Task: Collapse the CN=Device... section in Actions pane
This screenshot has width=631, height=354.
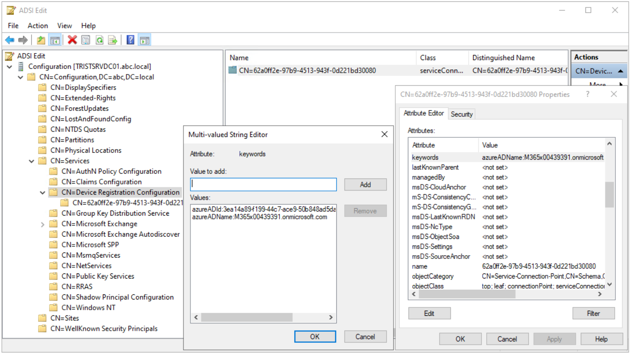Action: [x=620, y=71]
